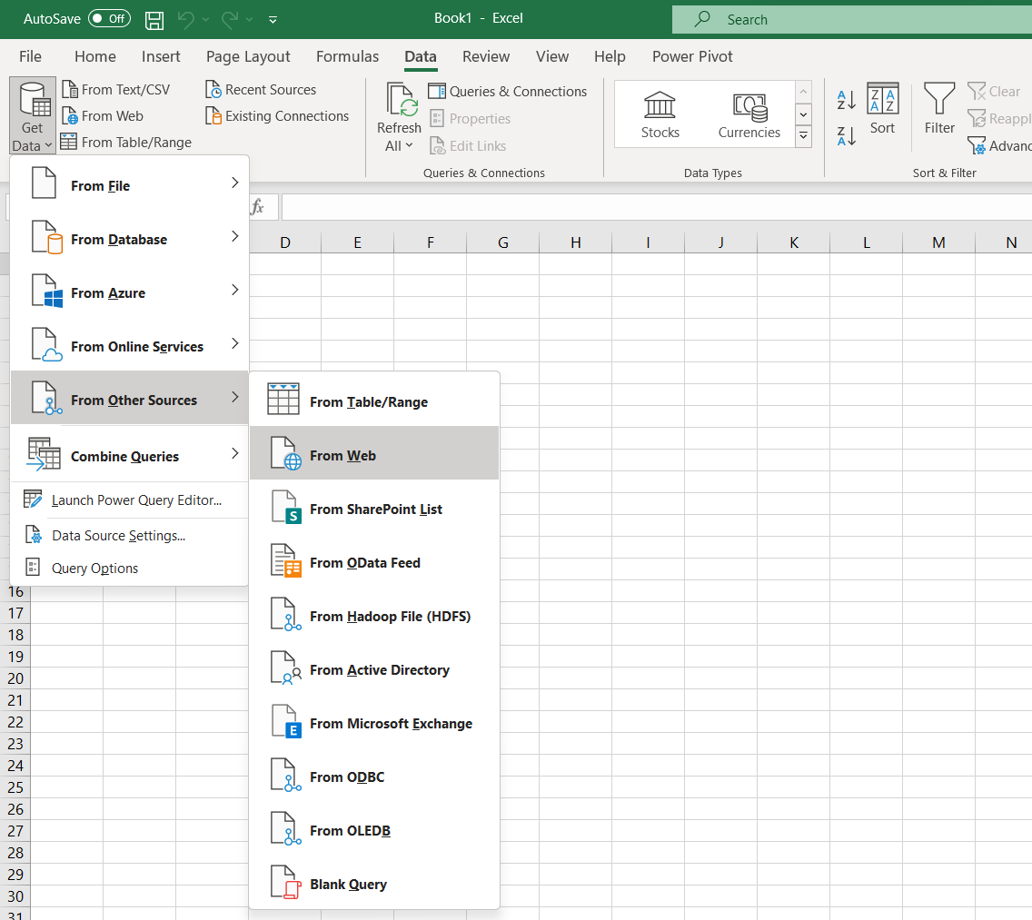Select row 25 header
The width and height of the screenshot is (1032, 920).
coord(15,787)
